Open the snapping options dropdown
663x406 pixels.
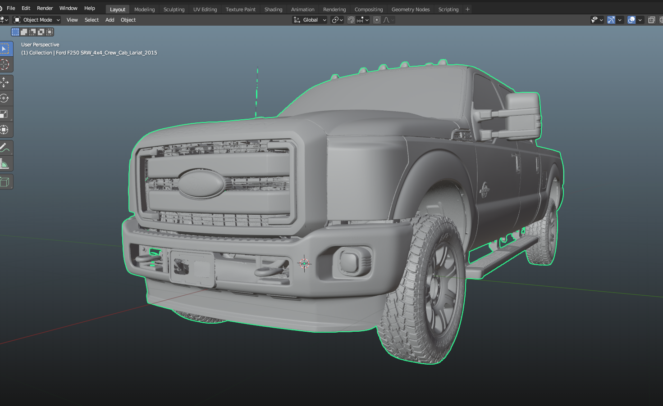[363, 20]
